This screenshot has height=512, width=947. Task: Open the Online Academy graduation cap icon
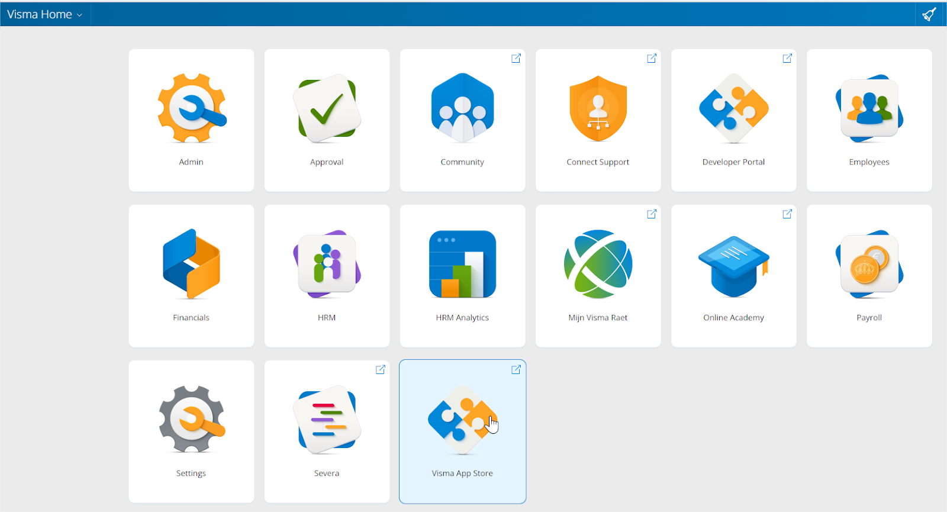[x=733, y=266]
